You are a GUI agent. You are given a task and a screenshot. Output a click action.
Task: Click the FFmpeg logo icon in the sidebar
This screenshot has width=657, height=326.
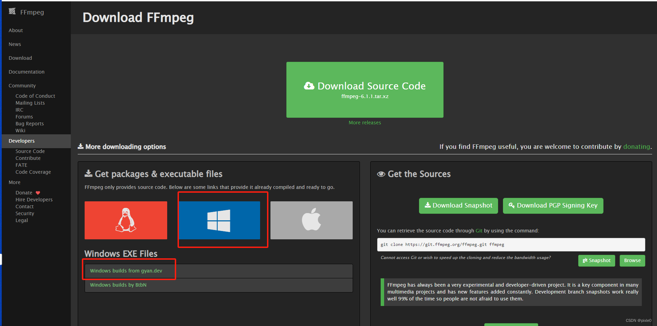pyautogui.click(x=12, y=11)
